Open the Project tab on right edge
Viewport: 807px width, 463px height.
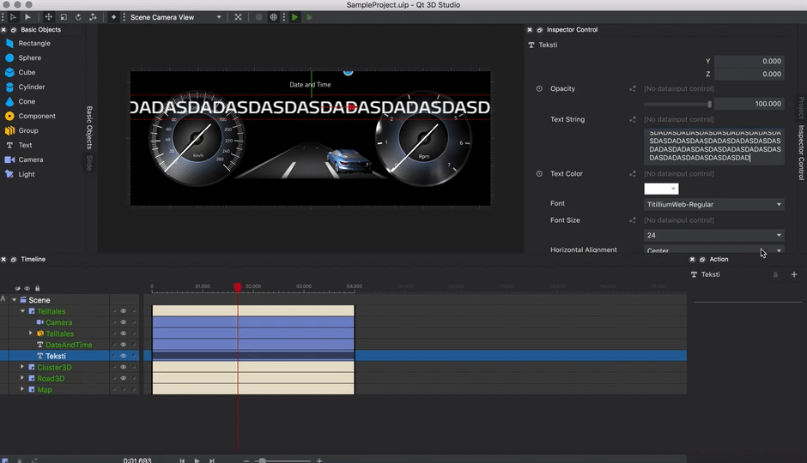click(801, 107)
